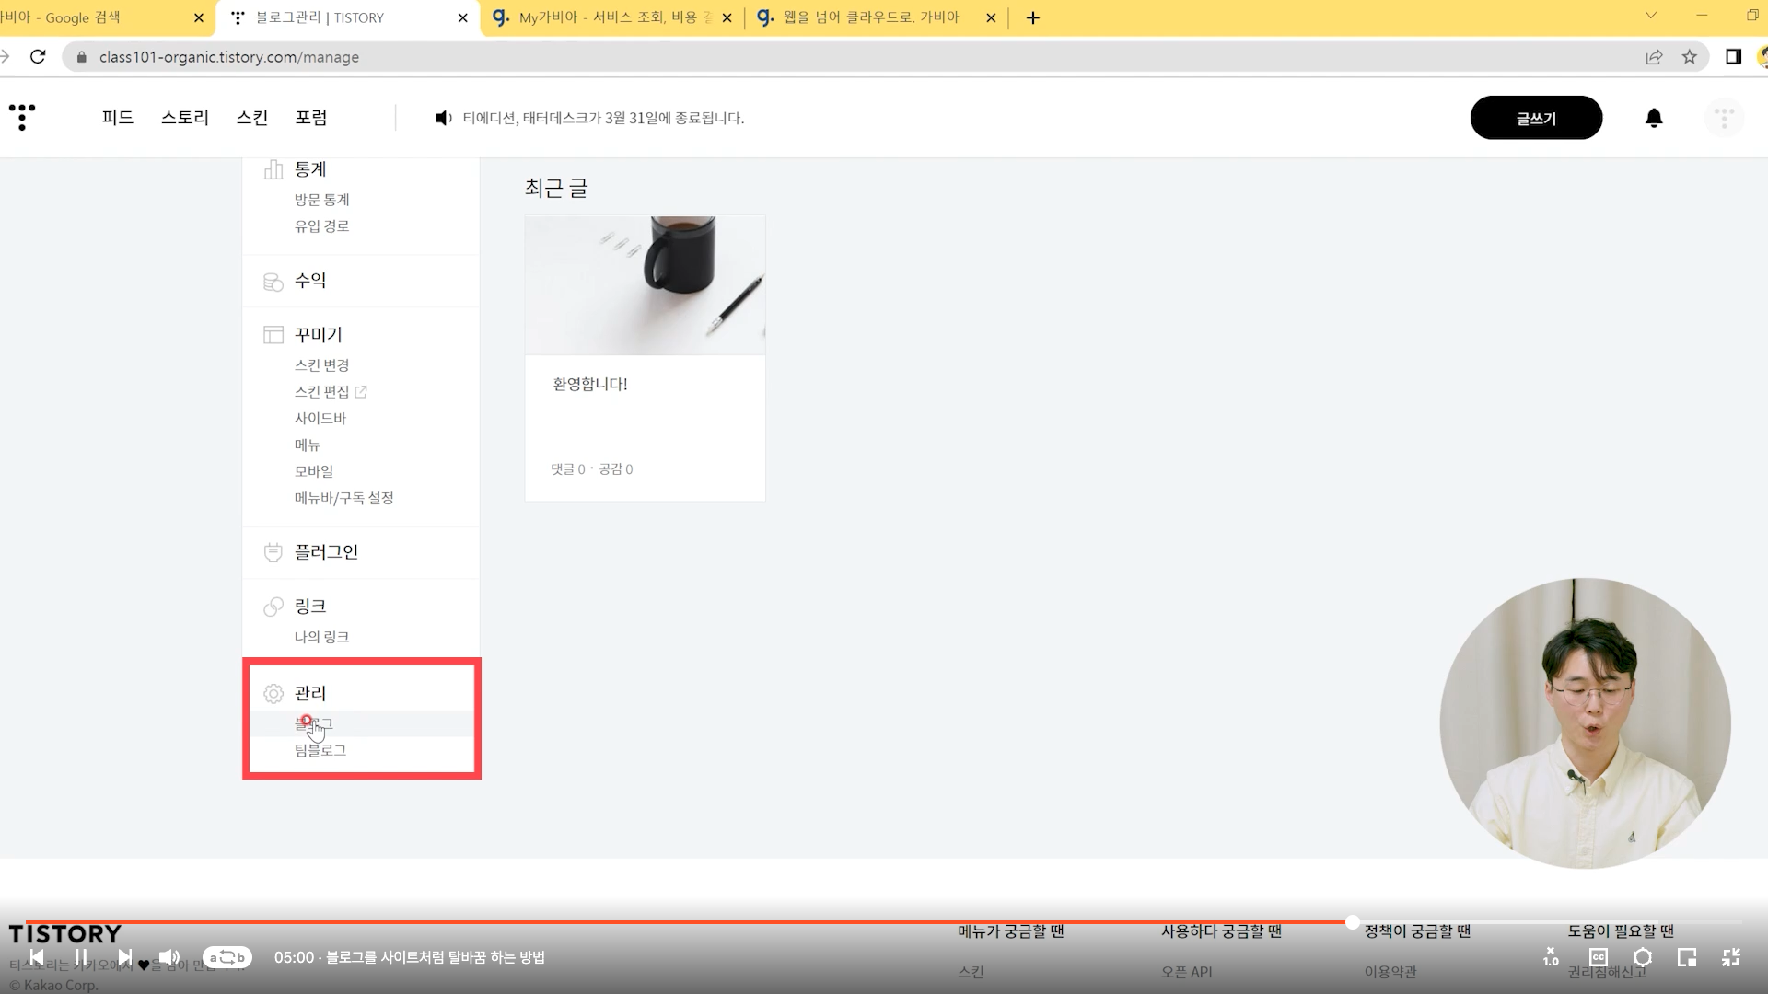Click the 플러그인 plugin icon

click(x=273, y=552)
